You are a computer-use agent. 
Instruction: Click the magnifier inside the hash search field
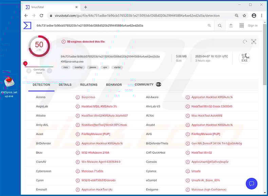(x=209, y=26)
